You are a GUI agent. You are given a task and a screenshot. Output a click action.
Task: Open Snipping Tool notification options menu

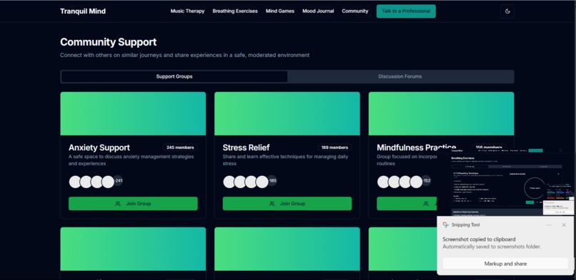point(549,224)
